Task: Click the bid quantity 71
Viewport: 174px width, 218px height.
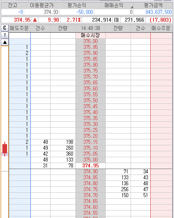Action: point(126,171)
